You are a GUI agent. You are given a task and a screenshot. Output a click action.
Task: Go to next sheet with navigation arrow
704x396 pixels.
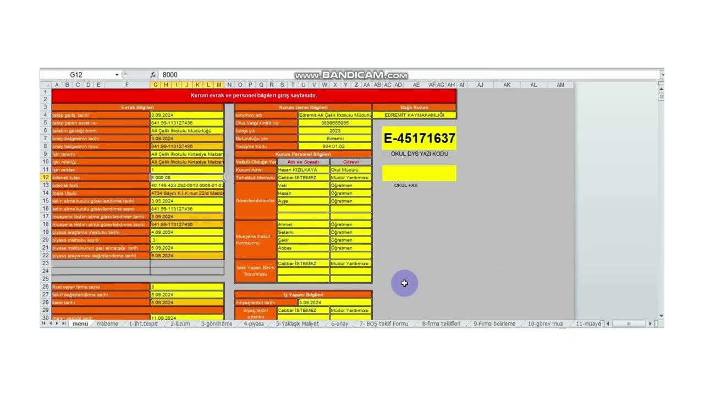(57, 323)
